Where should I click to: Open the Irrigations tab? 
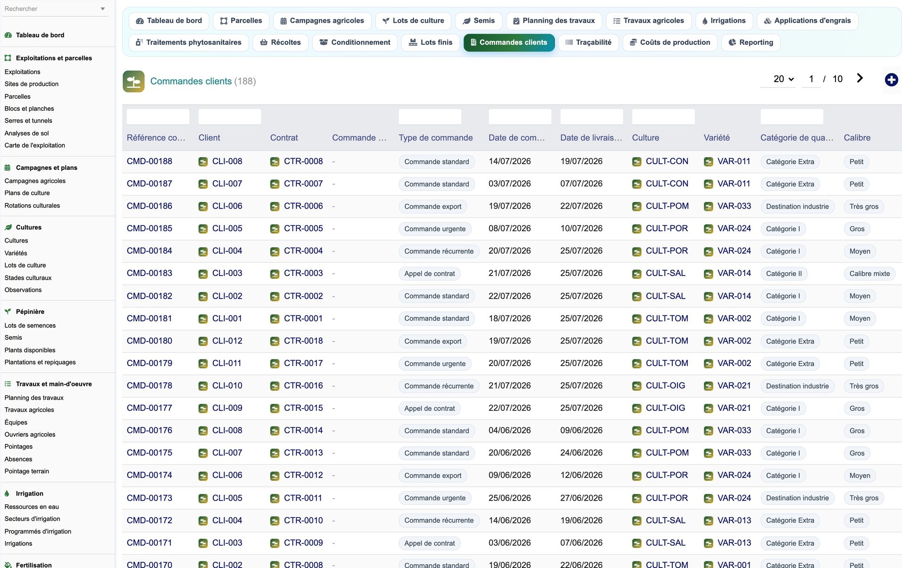(x=724, y=21)
